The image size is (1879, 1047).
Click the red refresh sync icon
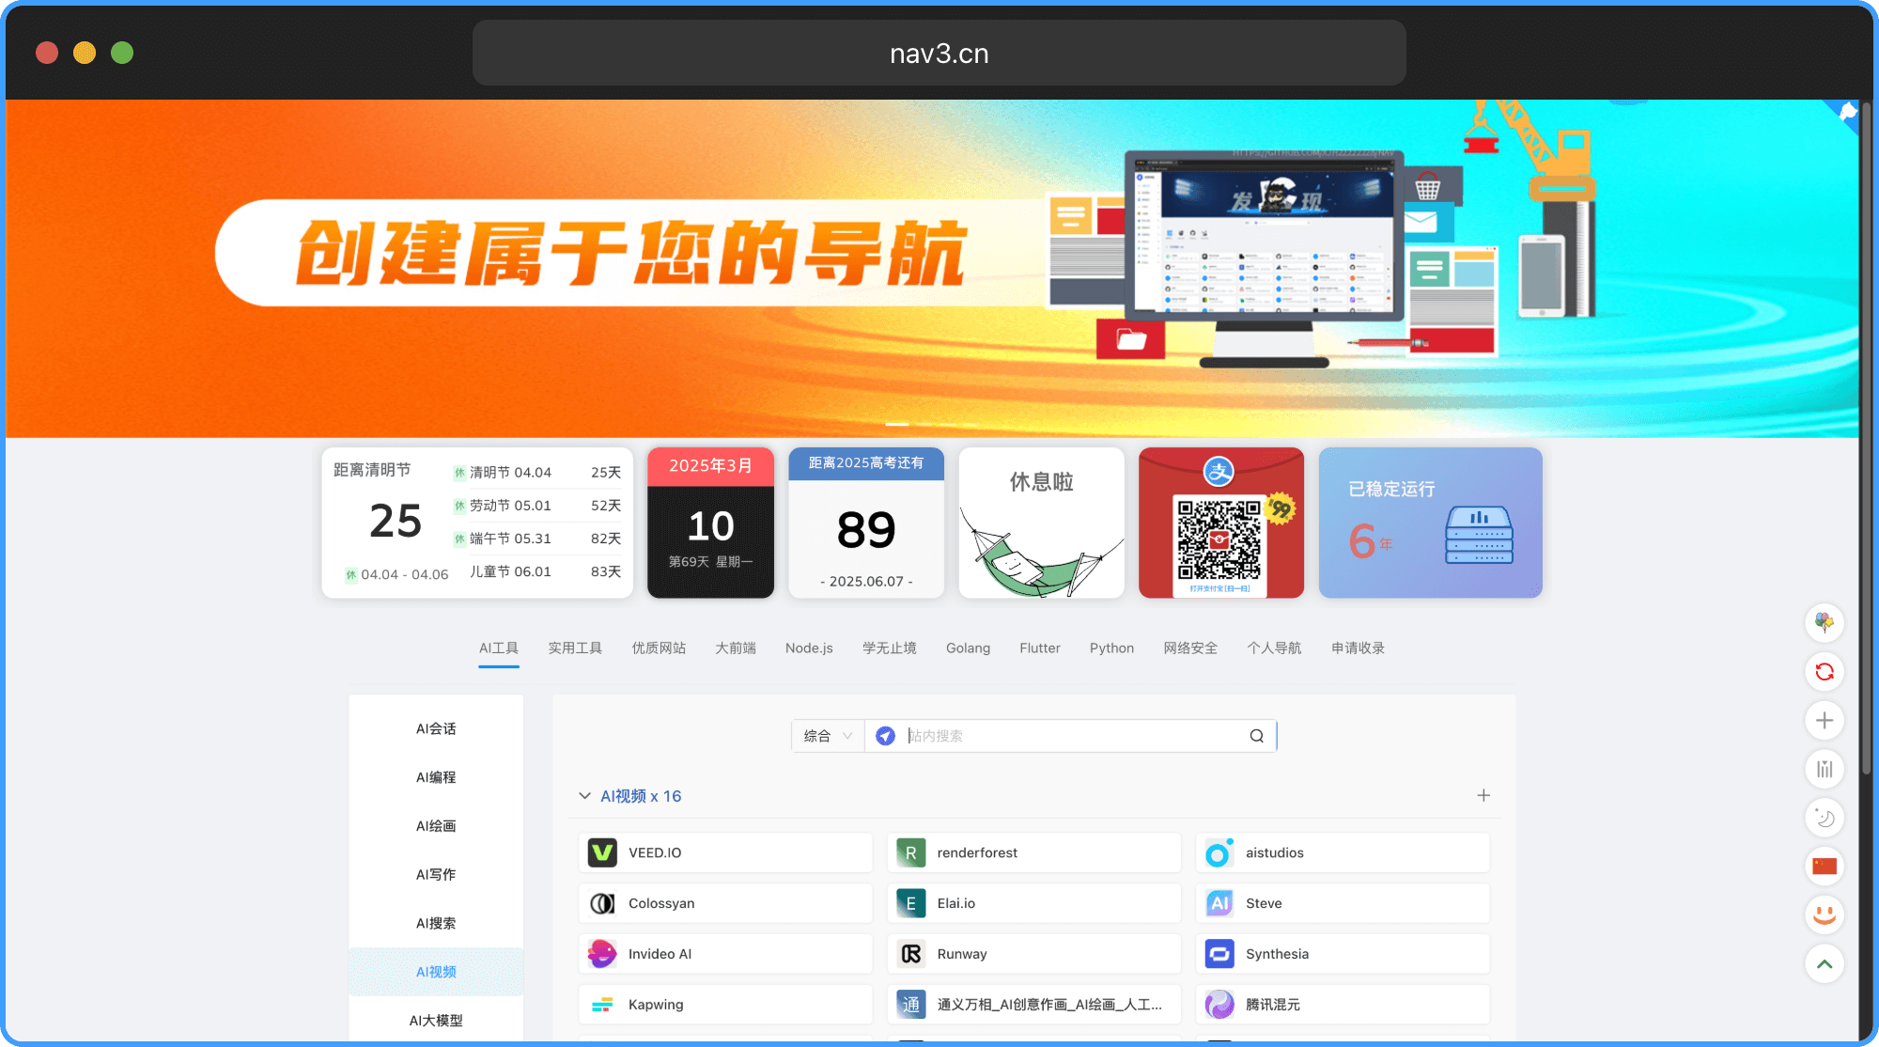pyautogui.click(x=1825, y=672)
